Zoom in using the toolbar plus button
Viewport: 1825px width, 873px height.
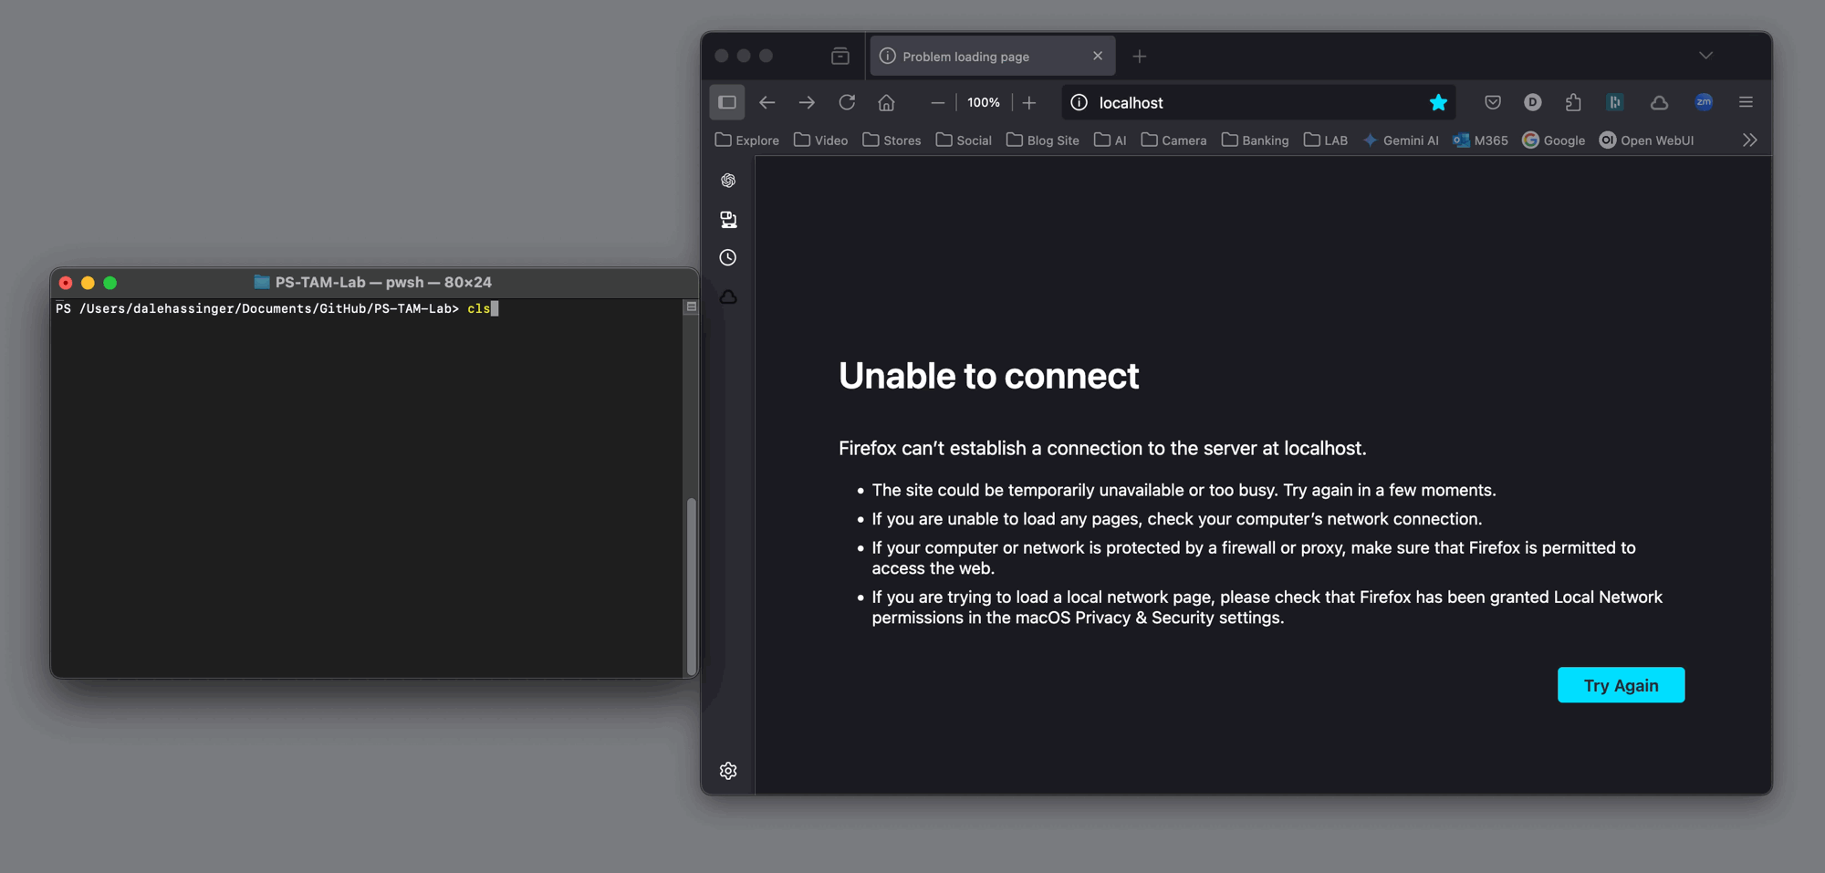click(1029, 102)
